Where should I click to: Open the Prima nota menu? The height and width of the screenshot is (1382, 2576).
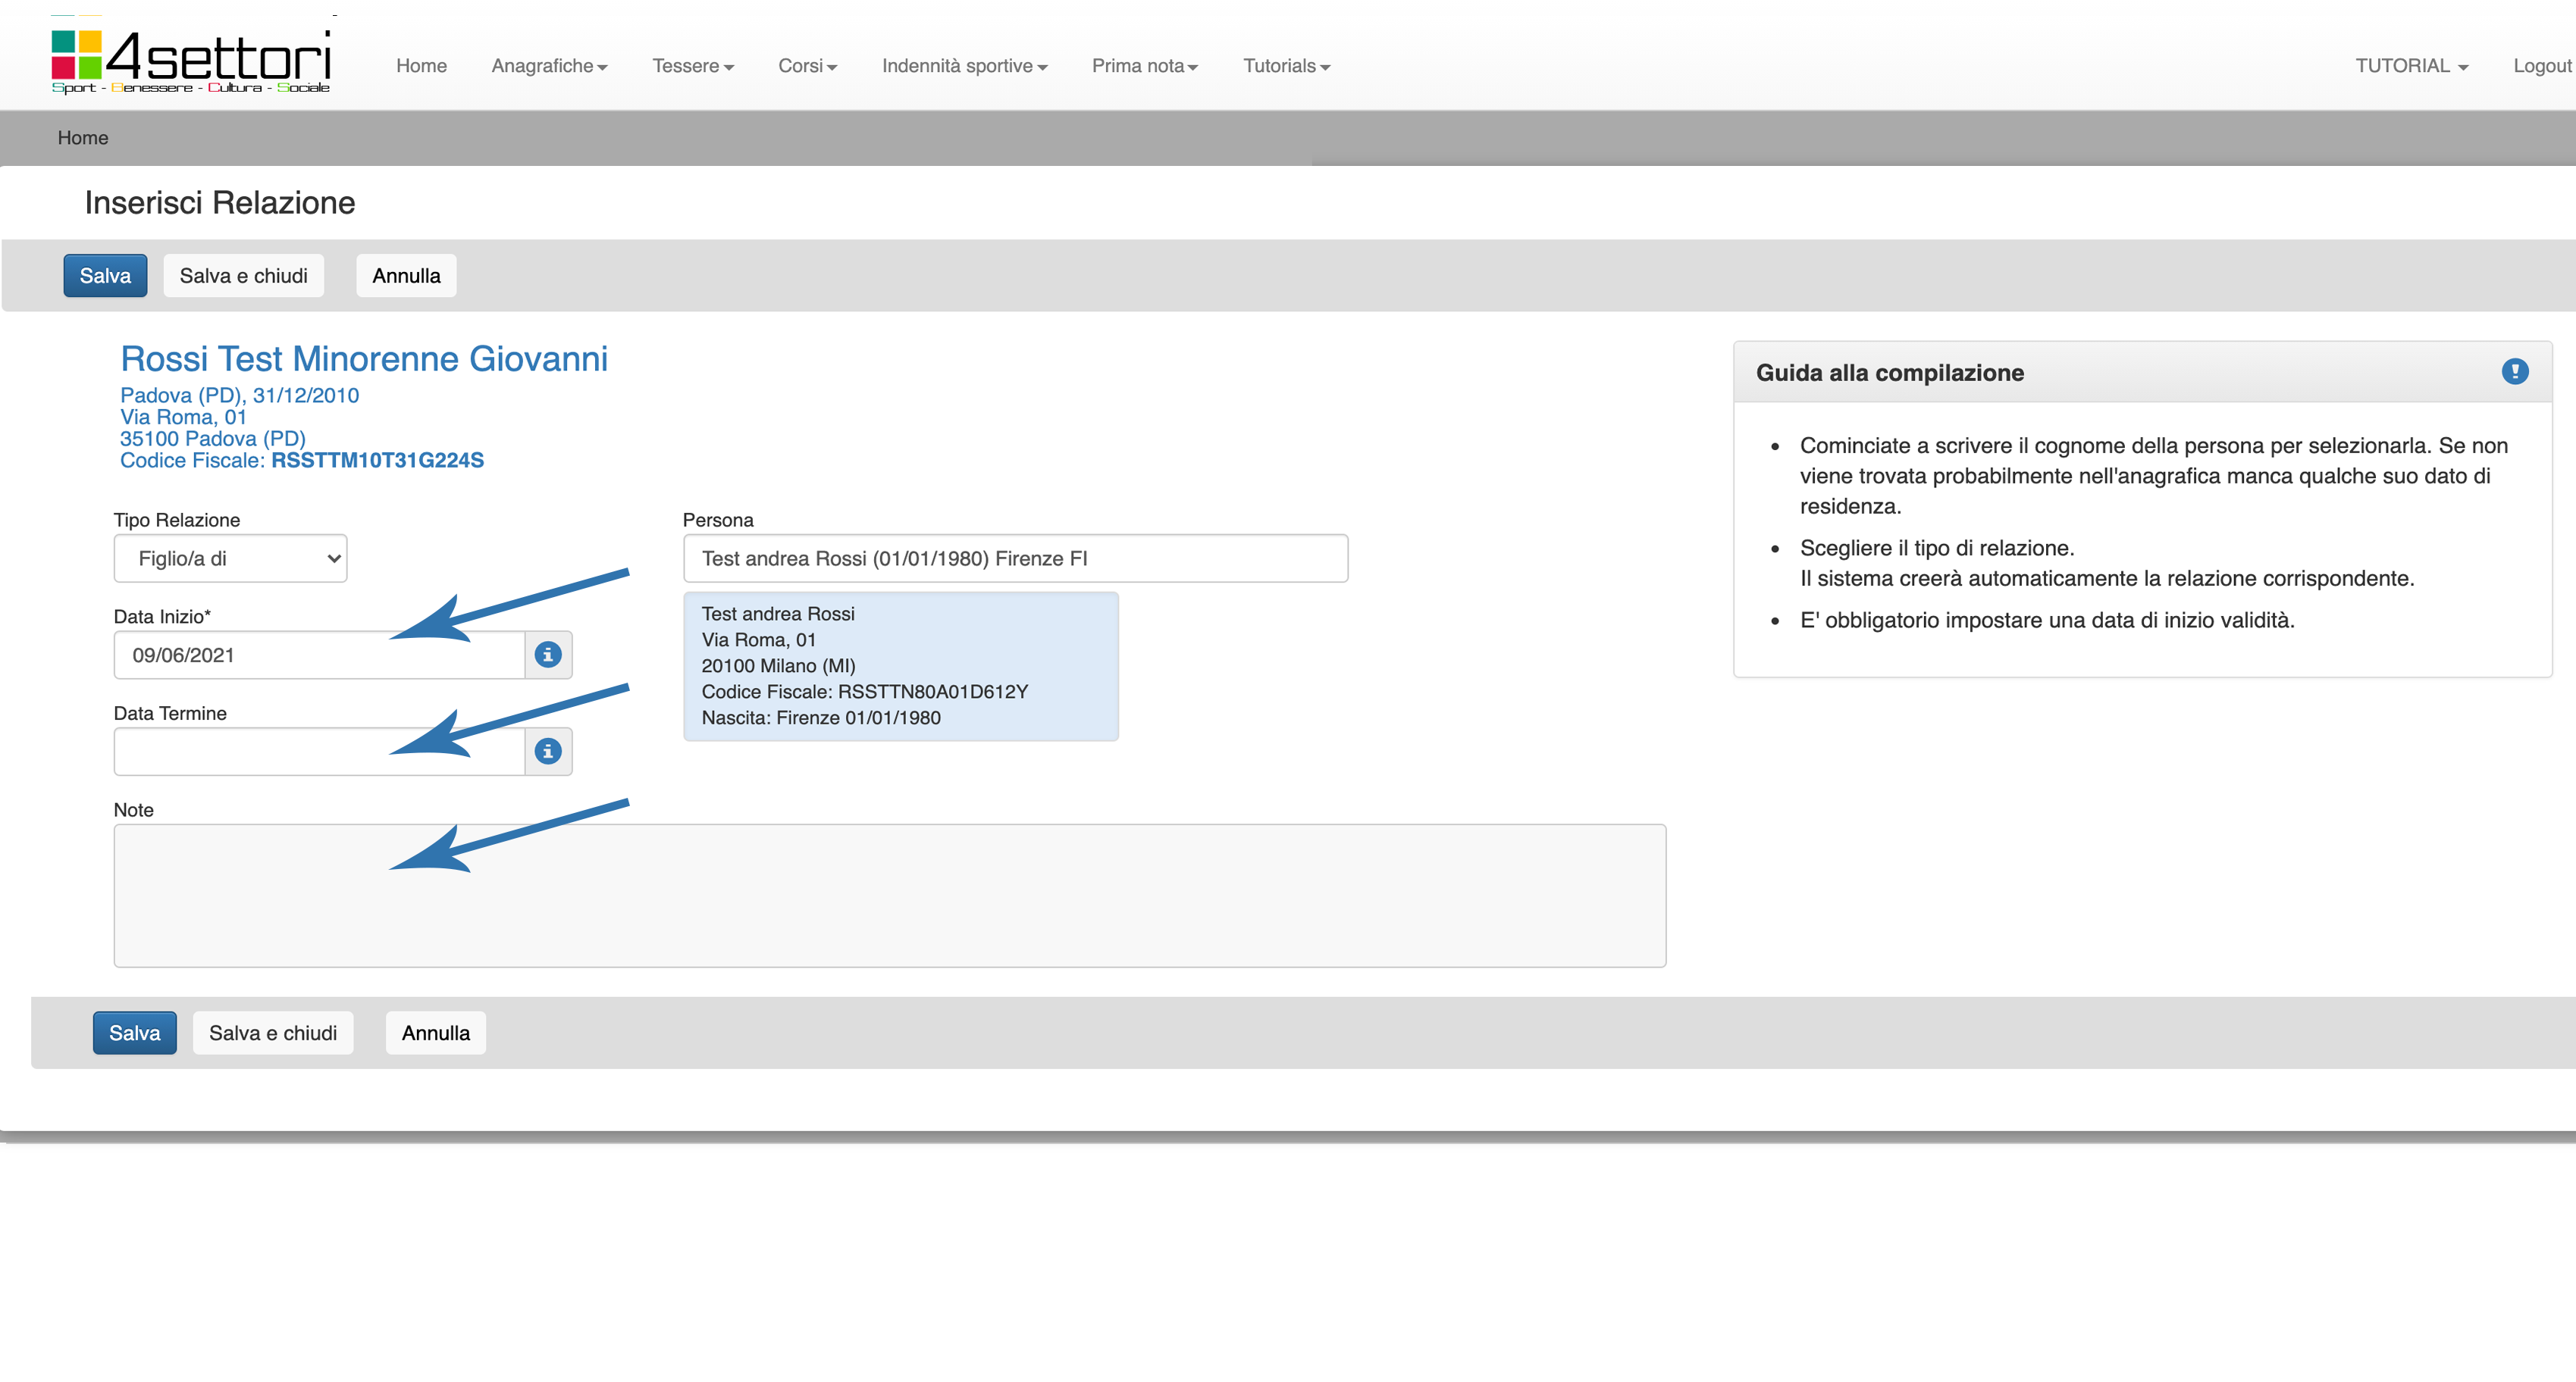1144,66
